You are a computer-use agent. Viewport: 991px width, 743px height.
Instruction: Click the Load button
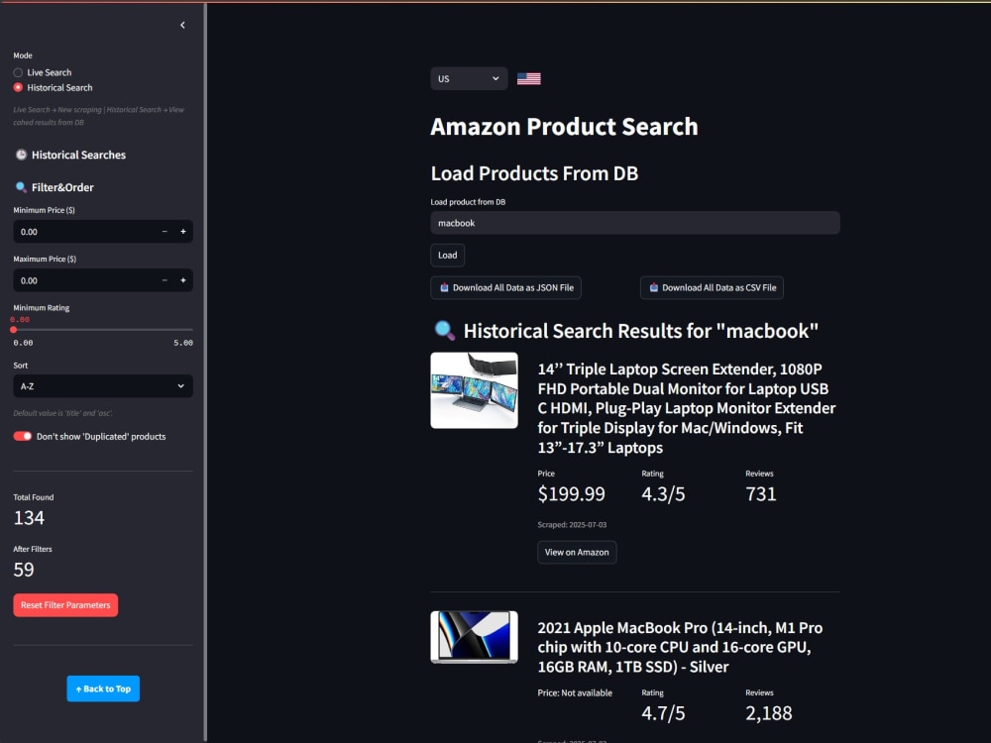point(448,256)
